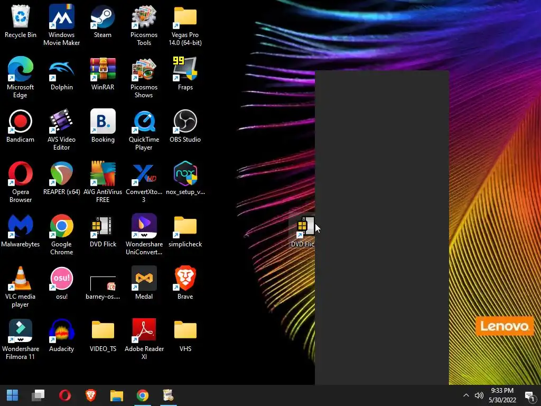Select the osu! game icon
Viewport: 541px width, 406px height.
61,283
